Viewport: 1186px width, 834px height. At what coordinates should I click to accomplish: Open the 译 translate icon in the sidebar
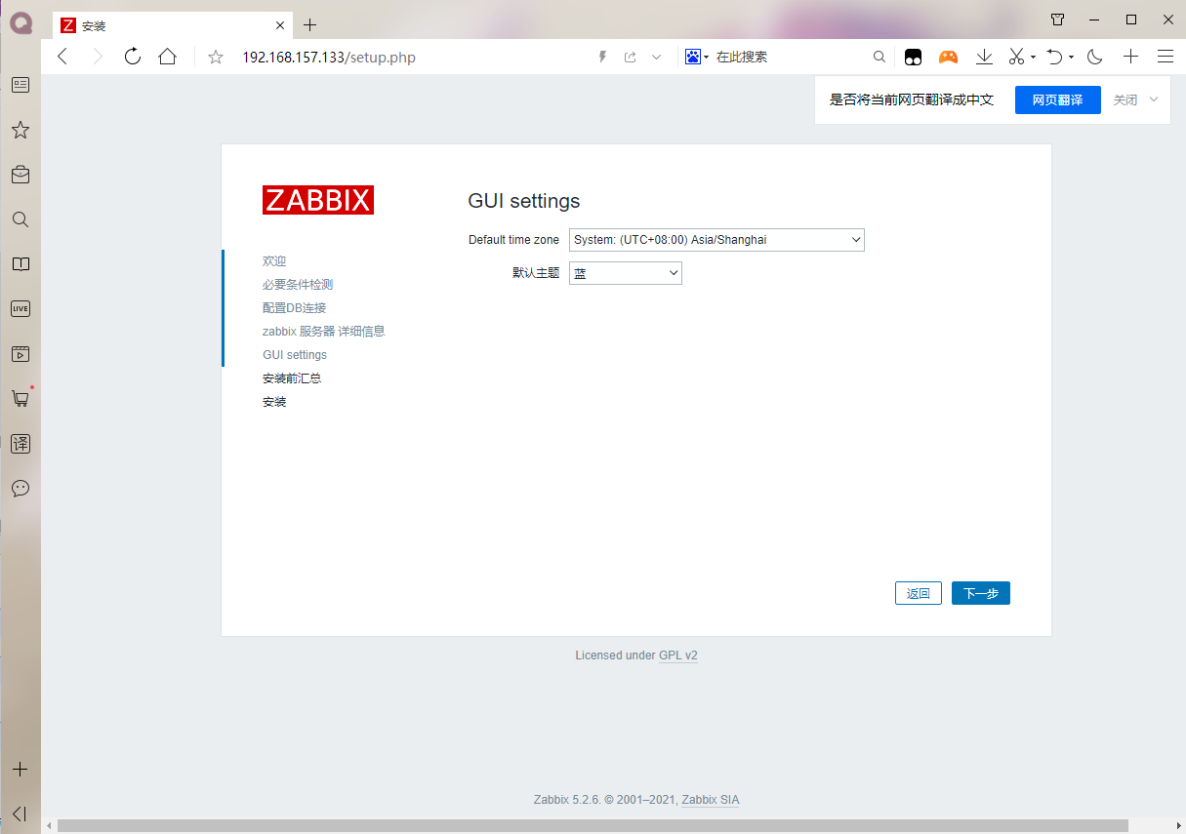point(20,444)
